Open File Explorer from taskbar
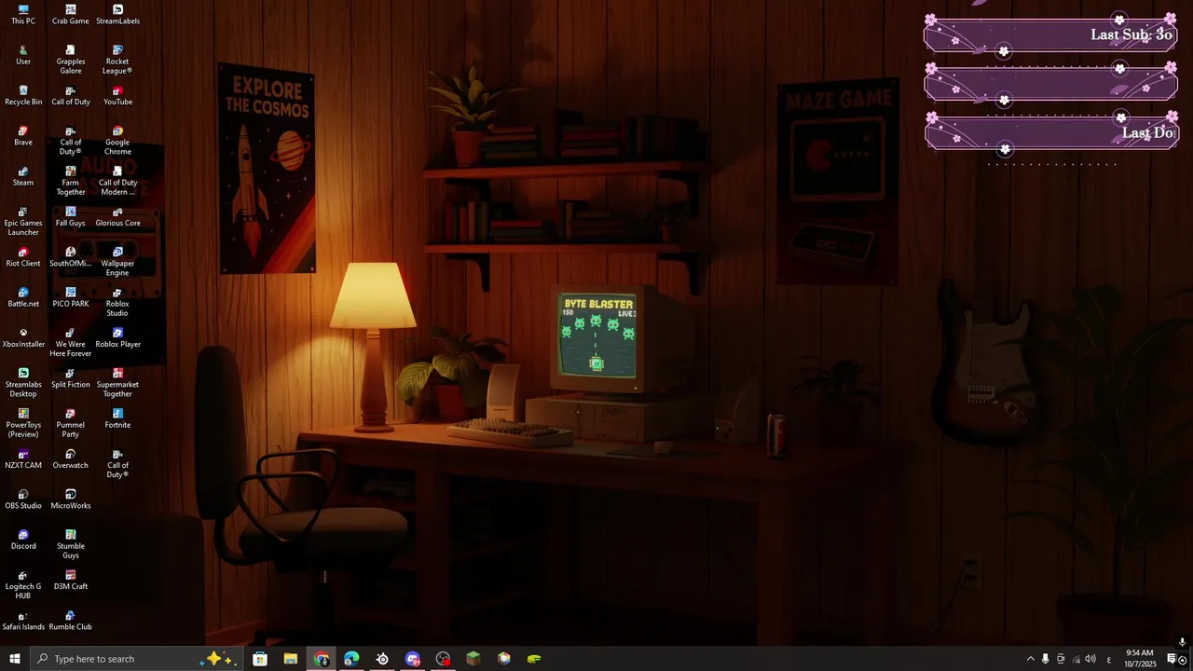The height and width of the screenshot is (671, 1193). click(291, 659)
